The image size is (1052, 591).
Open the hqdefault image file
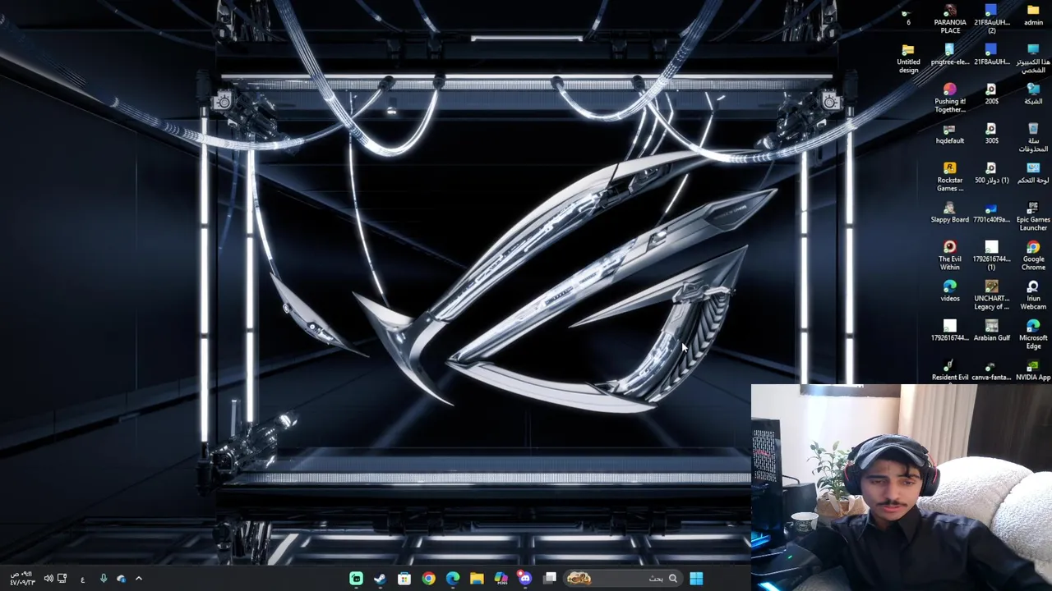(950, 133)
